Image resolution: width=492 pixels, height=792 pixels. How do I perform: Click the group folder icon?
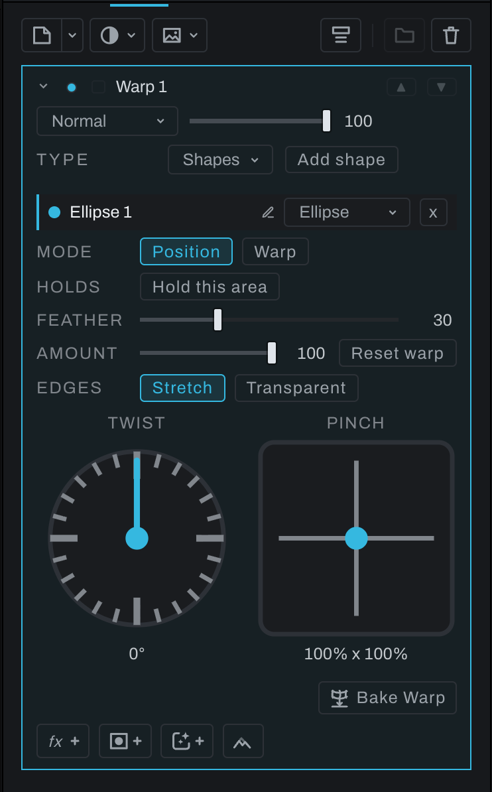(x=404, y=35)
